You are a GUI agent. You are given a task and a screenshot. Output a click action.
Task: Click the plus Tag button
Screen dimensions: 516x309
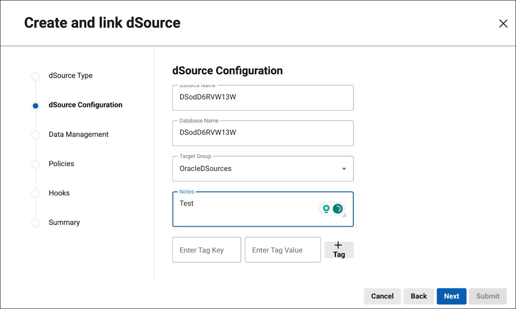point(339,250)
